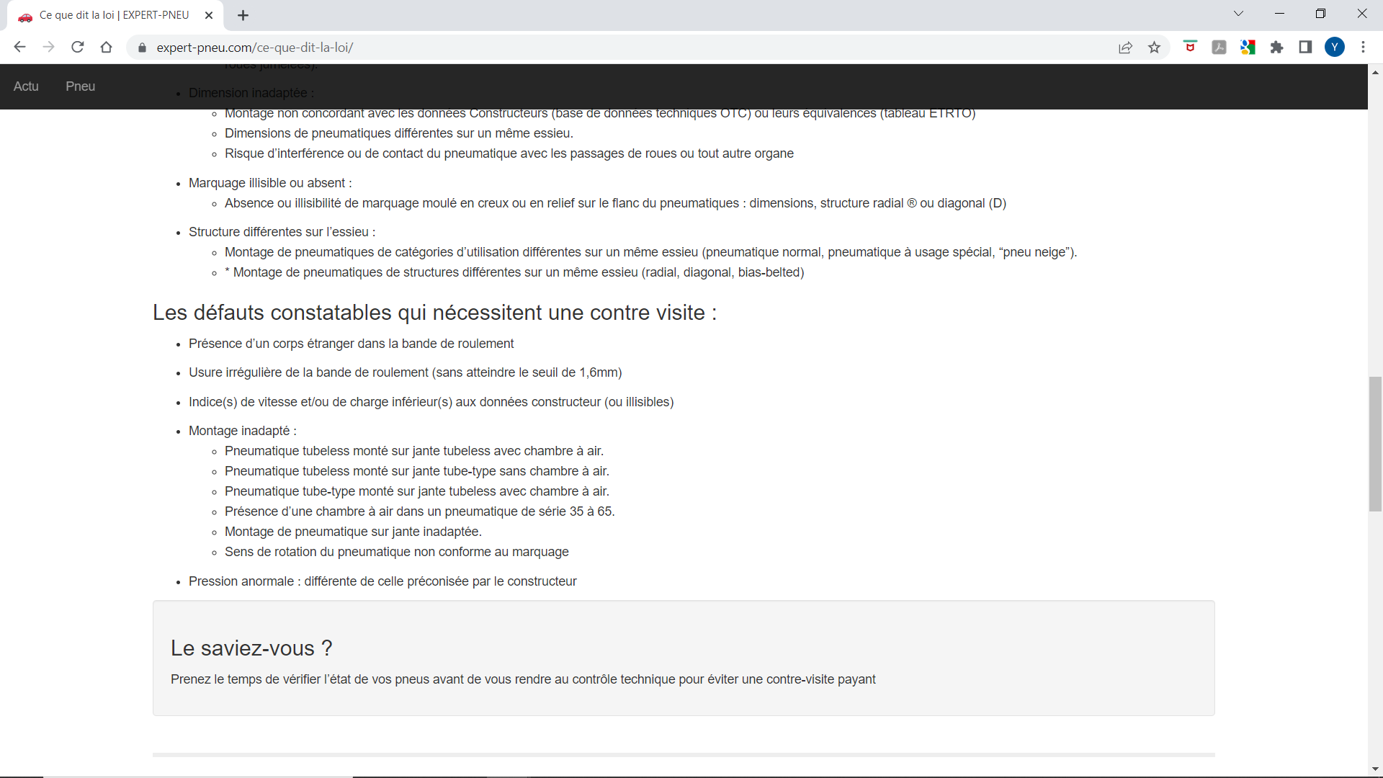The image size is (1383, 778).
Task: Open the user profile avatar Y
Action: coord(1335,48)
